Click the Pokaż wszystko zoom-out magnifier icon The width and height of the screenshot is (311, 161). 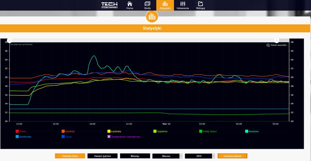(268, 45)
